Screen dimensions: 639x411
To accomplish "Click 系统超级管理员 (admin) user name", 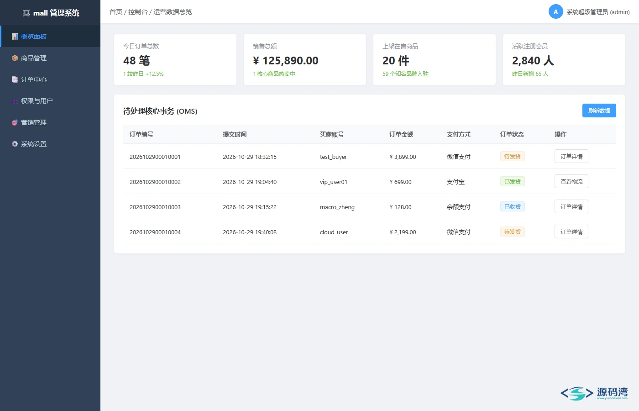I will [598, 12].
